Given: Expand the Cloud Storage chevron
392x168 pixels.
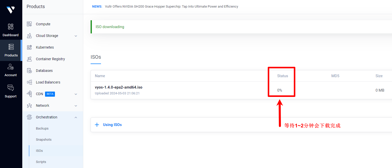Looking at the screenshot, I should (76, 36).
